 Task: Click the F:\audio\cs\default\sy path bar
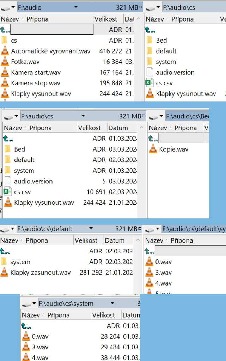point(194,229)
